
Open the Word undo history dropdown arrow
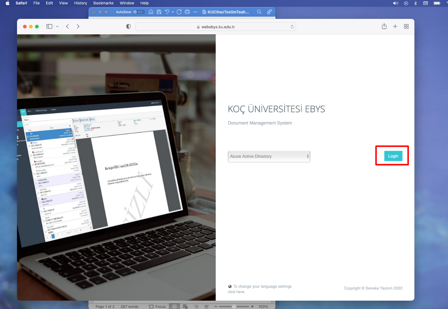[173, 12]
